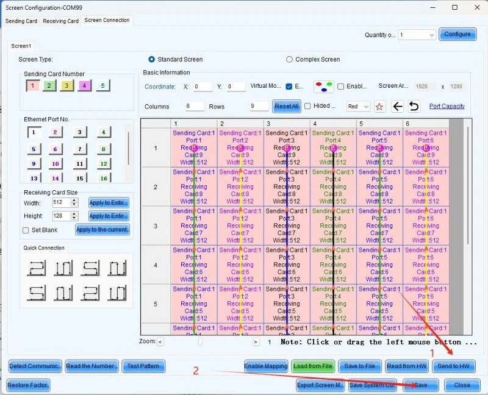Viewport: 488px width, 395px height.
Task: Adjust the Receiving Card Width spinner arrows
Action: (x=74, y=202)
